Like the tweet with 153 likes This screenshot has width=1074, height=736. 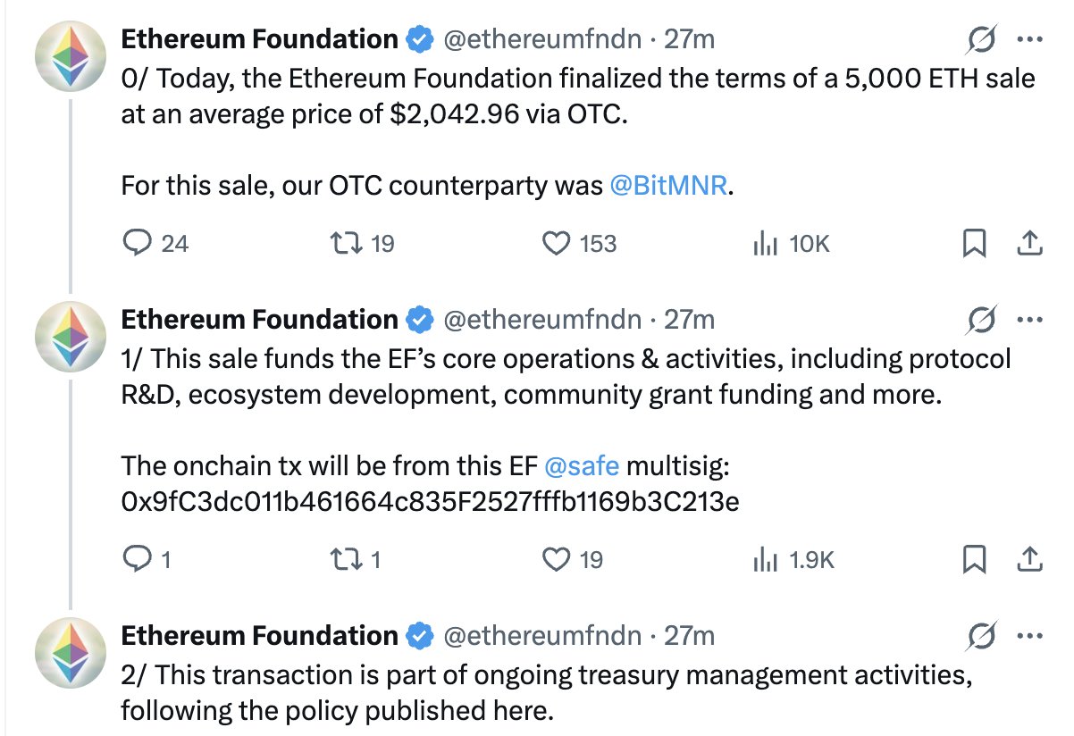[558, 243]
